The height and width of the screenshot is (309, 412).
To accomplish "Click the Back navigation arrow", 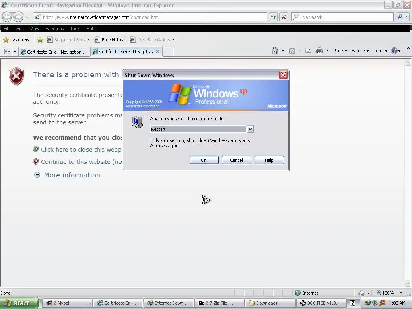I will click(x=7, y=17).
